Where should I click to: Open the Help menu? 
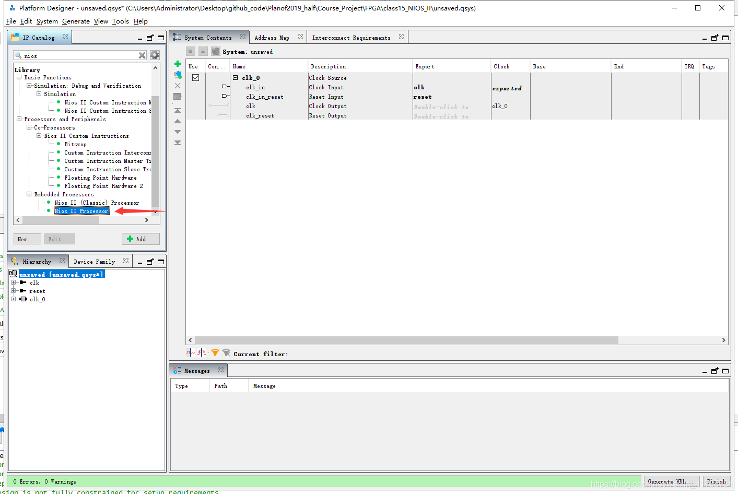coord(140,21)
